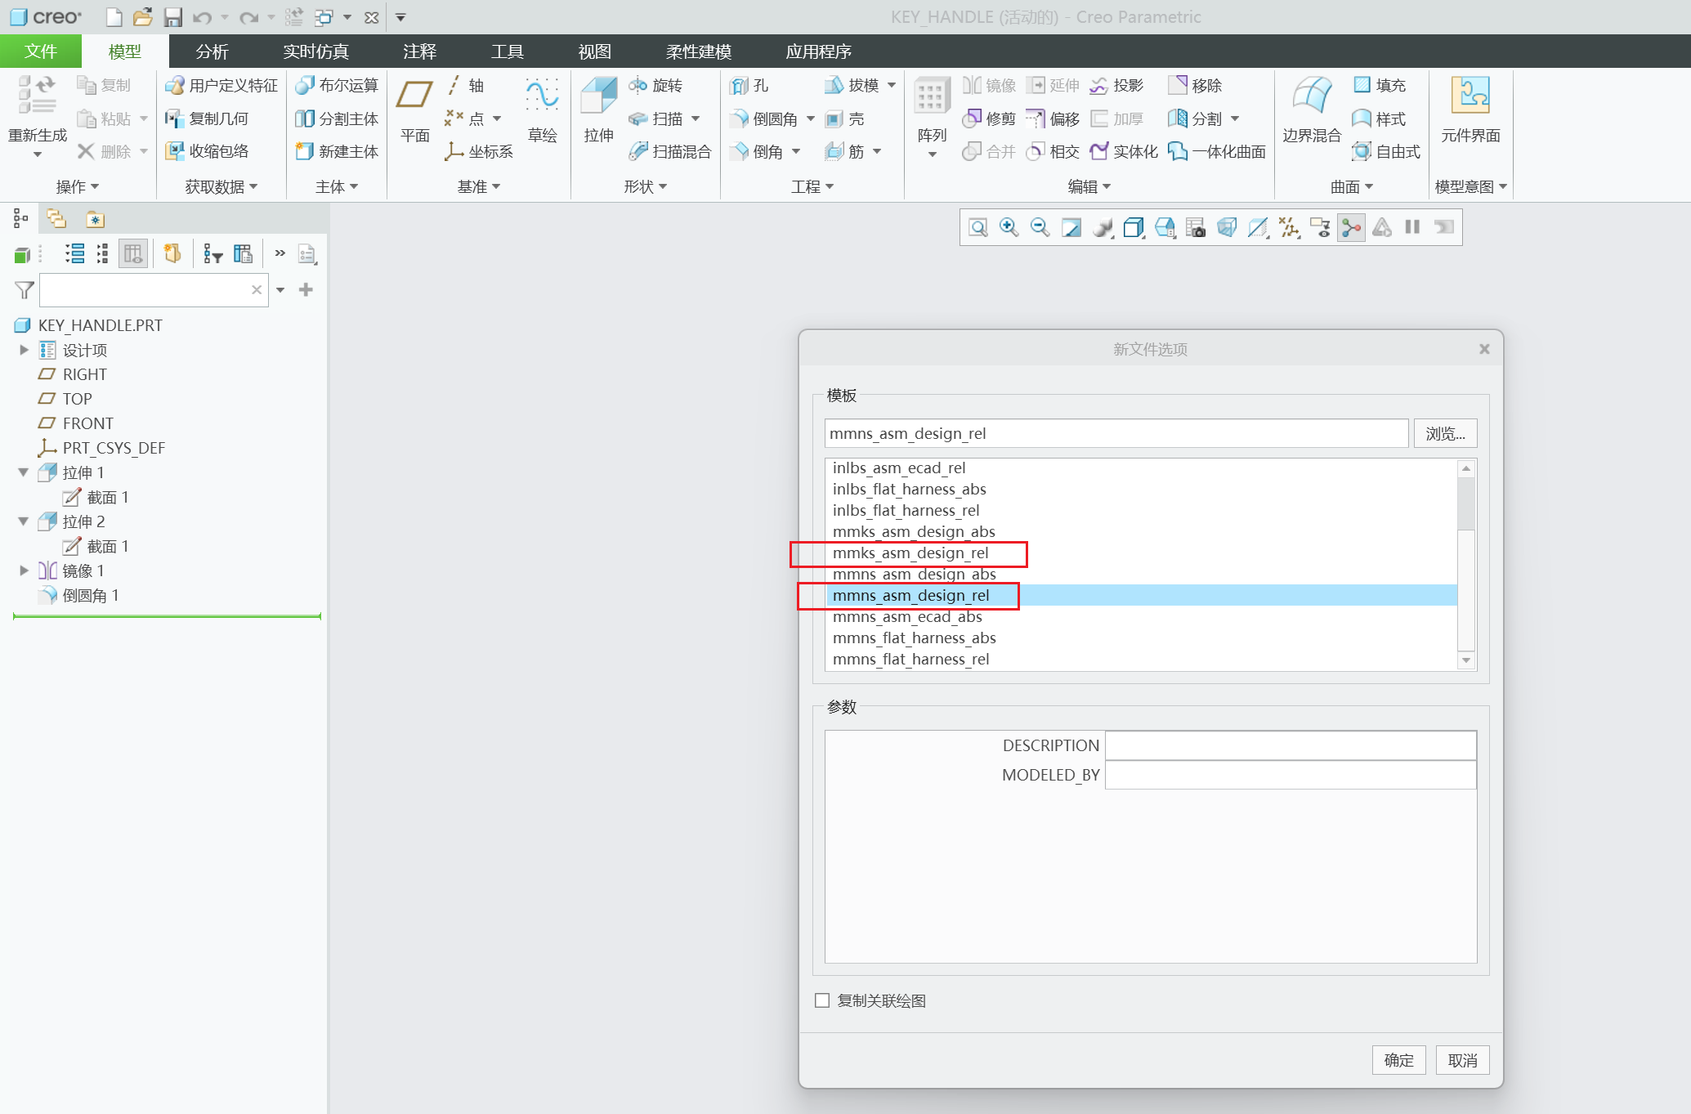Click the Zoom In toolbar icon
The height and width of the screenshot is (1114, 1691).
(1009, 227)
